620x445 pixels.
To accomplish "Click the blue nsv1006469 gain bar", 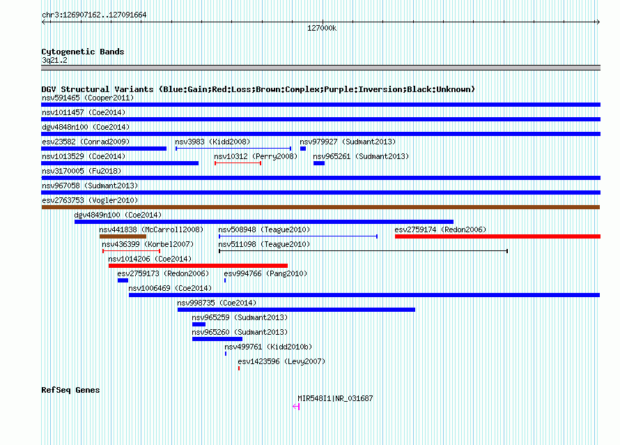I will pos(364,295).
